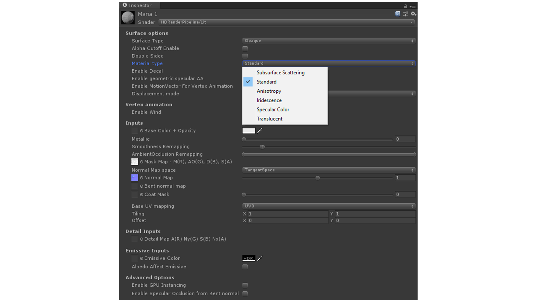Pick Base Color with the eyedropper icon

[x=260, y=131]
